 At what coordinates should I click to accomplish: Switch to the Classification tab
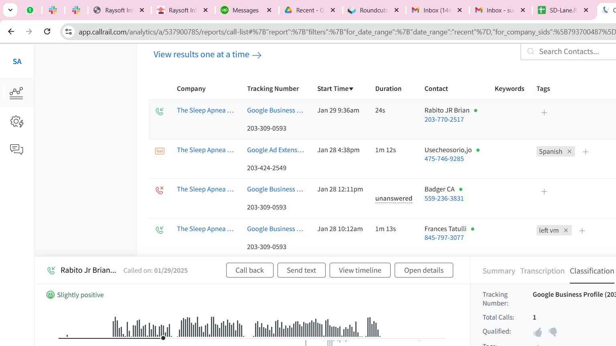coord(592,271)
